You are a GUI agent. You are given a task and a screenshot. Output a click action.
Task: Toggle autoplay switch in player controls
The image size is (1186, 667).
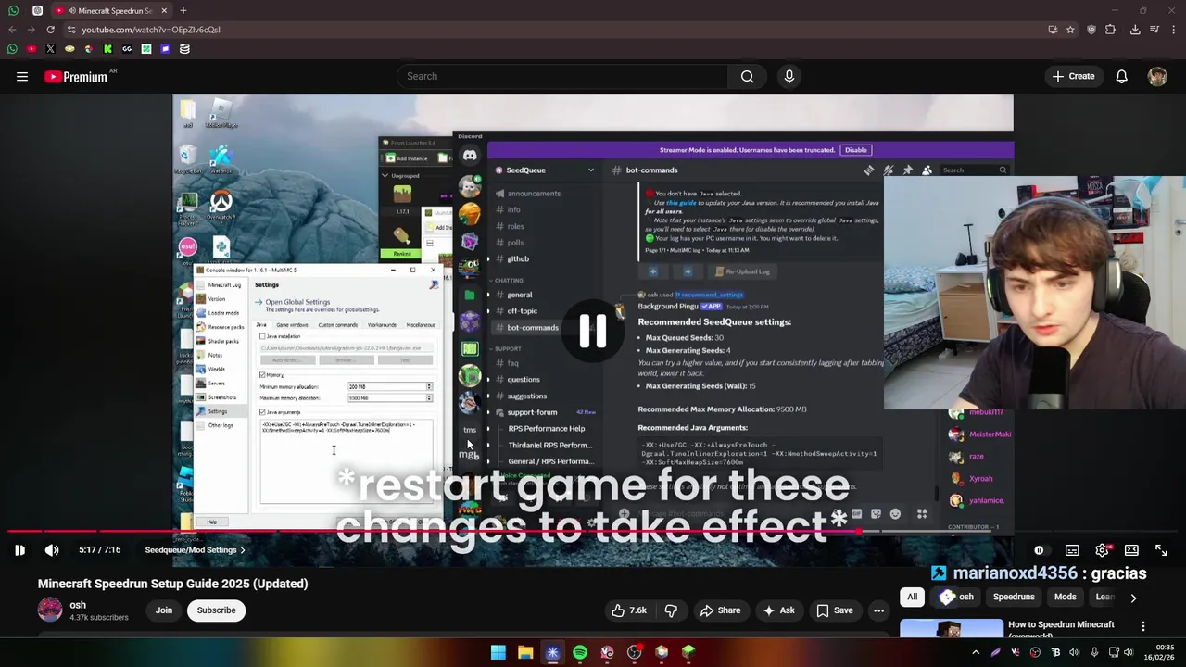pyautogui.click(x=1039, y=550)
